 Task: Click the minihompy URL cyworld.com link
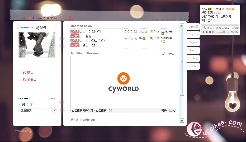[169, 20]
